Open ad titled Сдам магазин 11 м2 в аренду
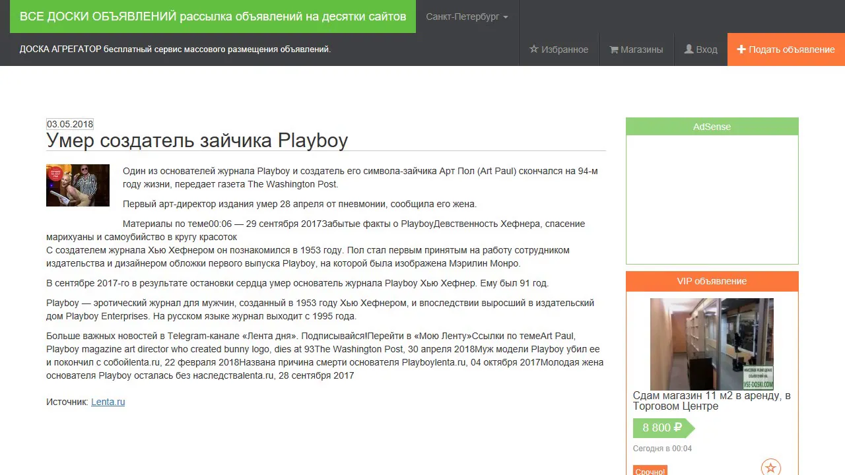 712,401
